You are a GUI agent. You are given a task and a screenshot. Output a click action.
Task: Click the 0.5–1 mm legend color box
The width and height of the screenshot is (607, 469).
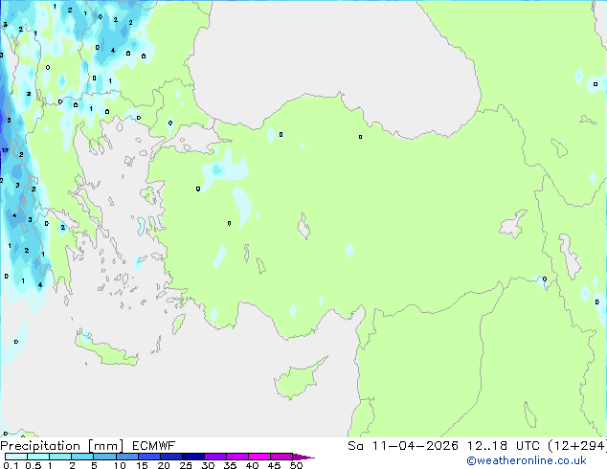[x=38, y=457]
